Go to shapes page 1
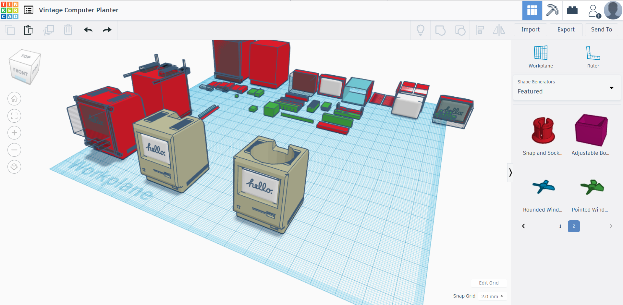The image size is (623, 305). 560,226
